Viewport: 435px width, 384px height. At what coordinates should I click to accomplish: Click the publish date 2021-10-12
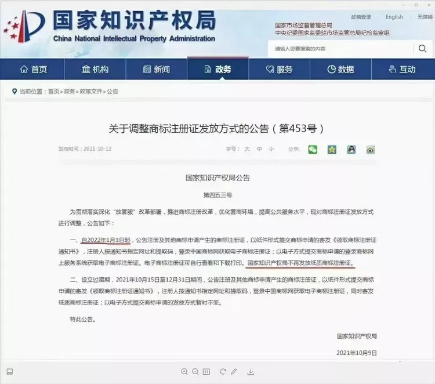point(97,148)
